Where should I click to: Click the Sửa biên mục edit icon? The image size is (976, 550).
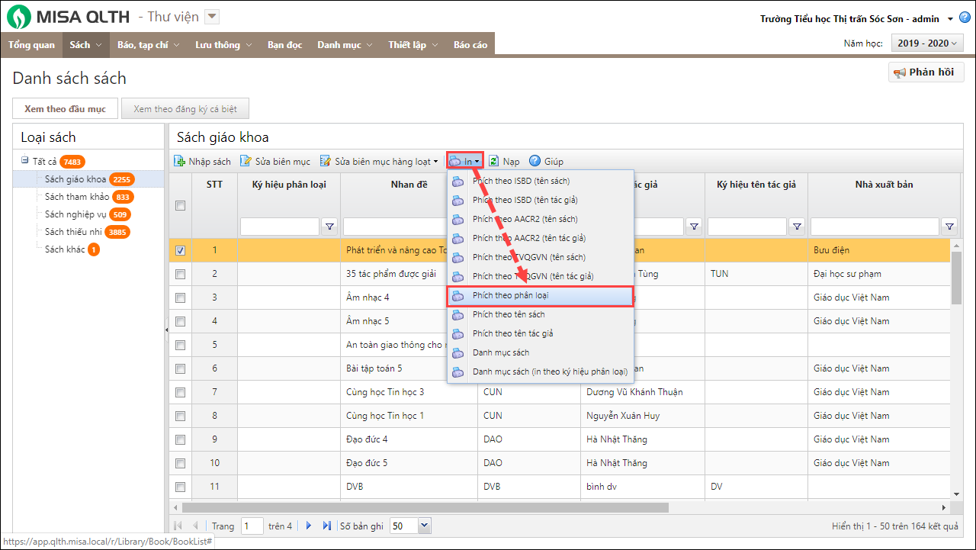pyautogui.click(x=246, y=161)
